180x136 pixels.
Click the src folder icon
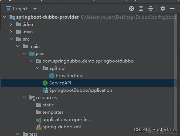[19, 39]
